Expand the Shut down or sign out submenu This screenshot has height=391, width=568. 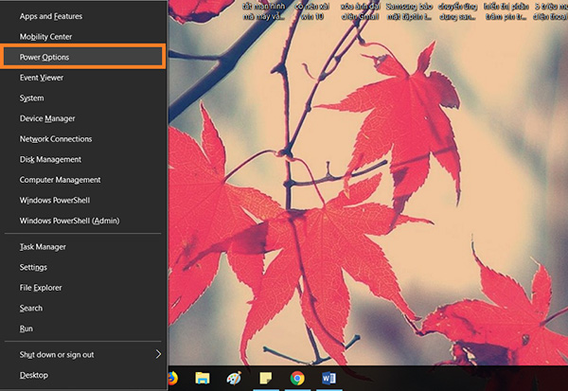pos(83,354)
